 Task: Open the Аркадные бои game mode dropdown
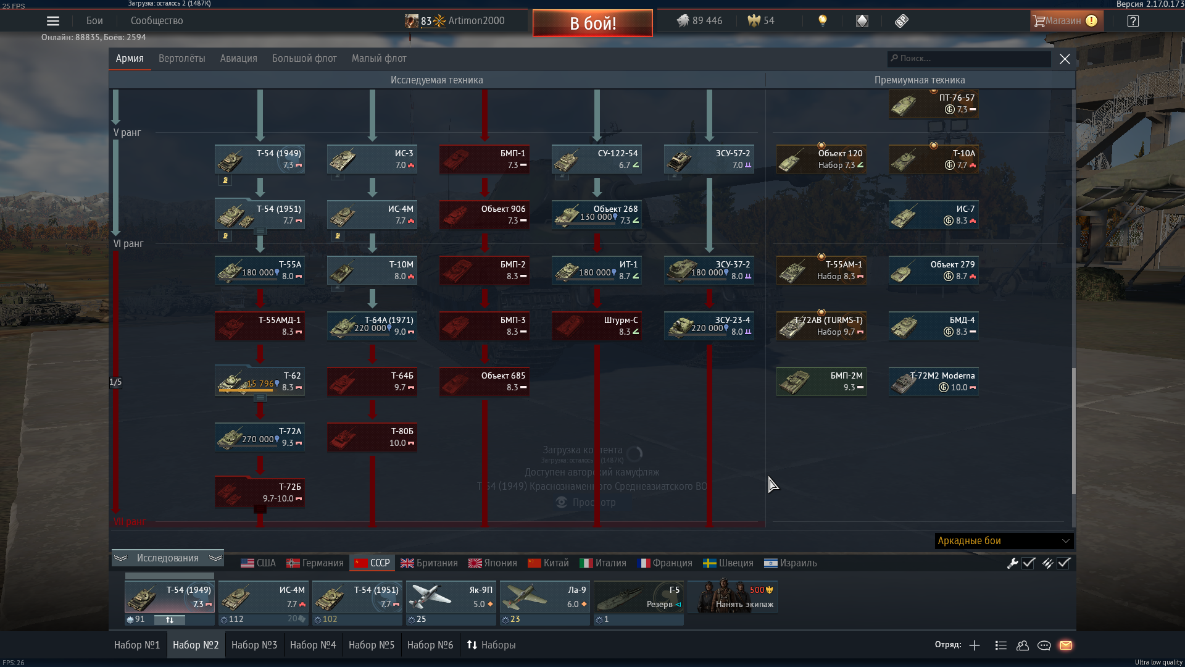1004,541
